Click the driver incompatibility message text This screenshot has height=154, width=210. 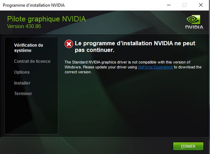(x=133, y=67)
